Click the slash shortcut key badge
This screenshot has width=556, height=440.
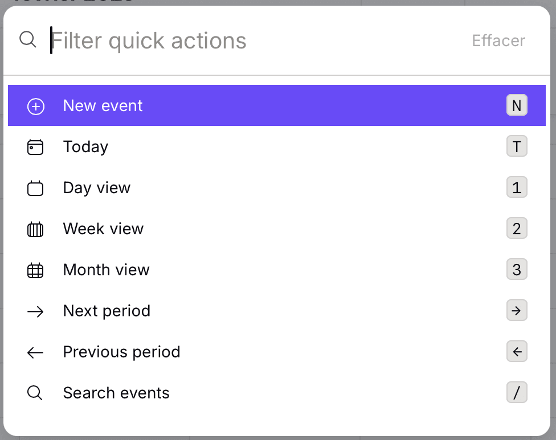pyautogui.click(x=517, y=393)
